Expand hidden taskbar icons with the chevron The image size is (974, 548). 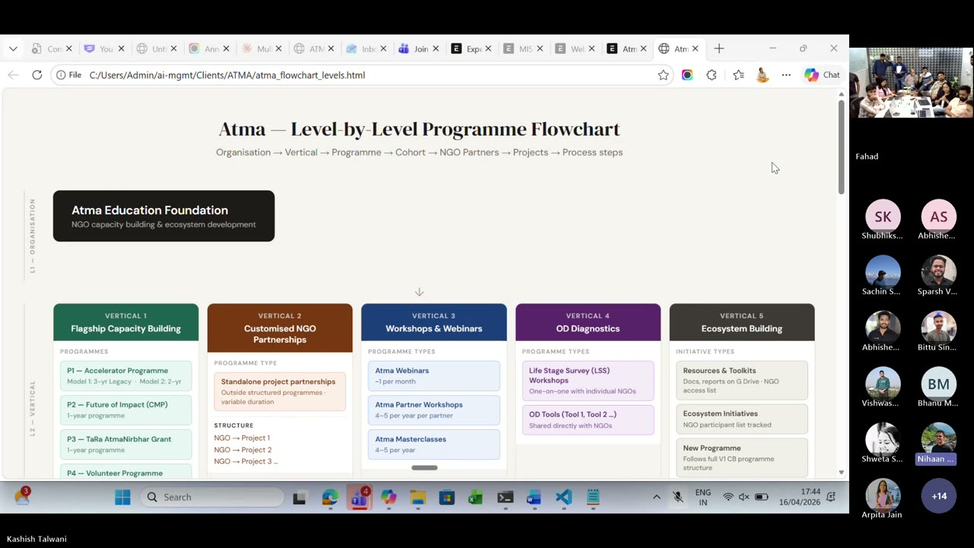(x=656, y=497)
